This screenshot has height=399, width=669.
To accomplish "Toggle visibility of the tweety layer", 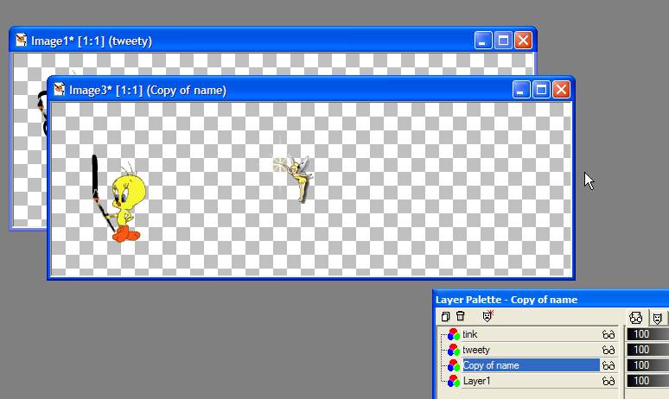I will [x=608, y=351].
